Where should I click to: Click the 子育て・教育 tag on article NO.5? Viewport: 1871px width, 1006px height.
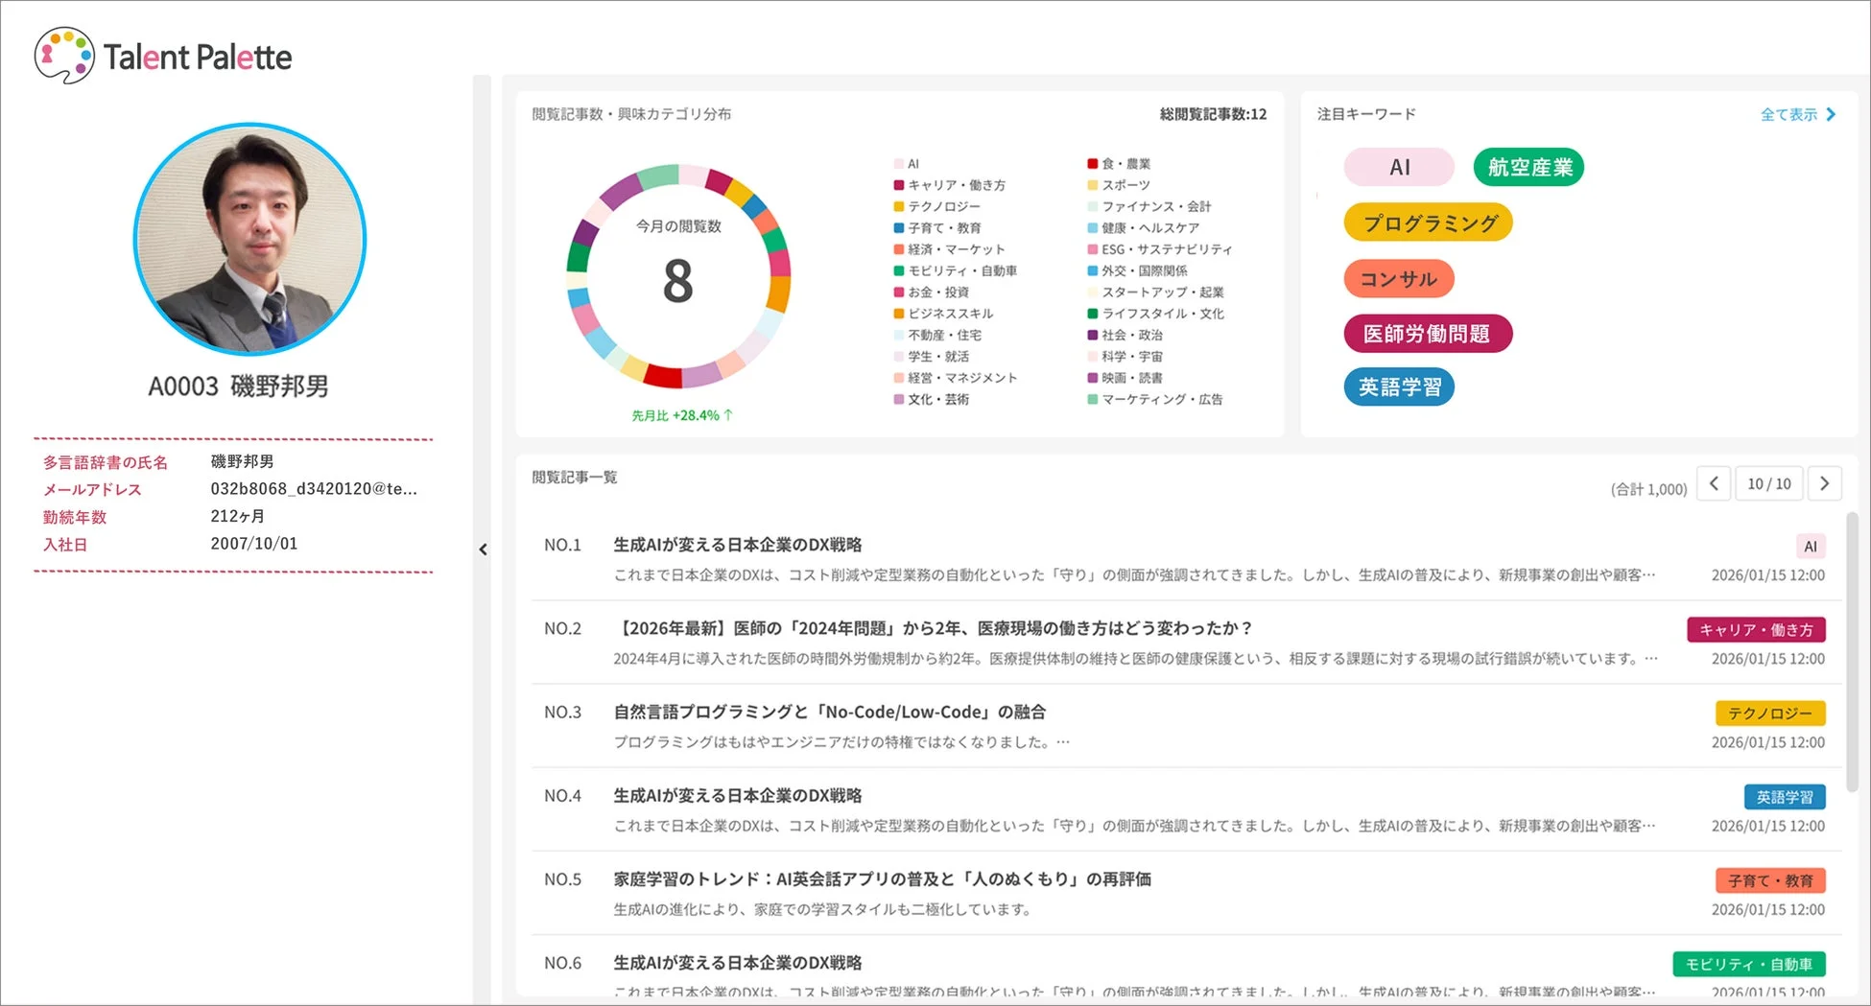pyautogui.click(x=1769, y=879)
